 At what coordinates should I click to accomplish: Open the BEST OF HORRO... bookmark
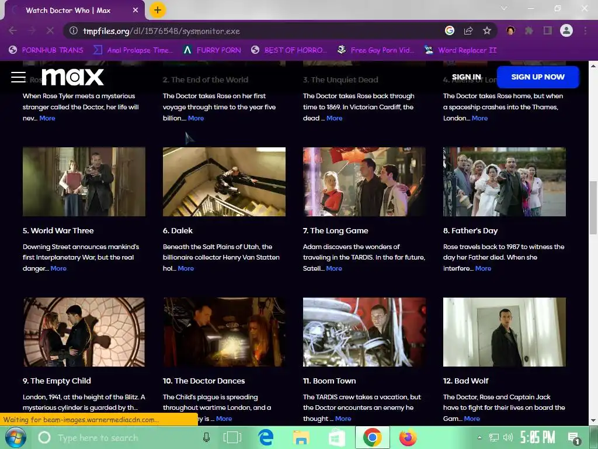point(289,50)
